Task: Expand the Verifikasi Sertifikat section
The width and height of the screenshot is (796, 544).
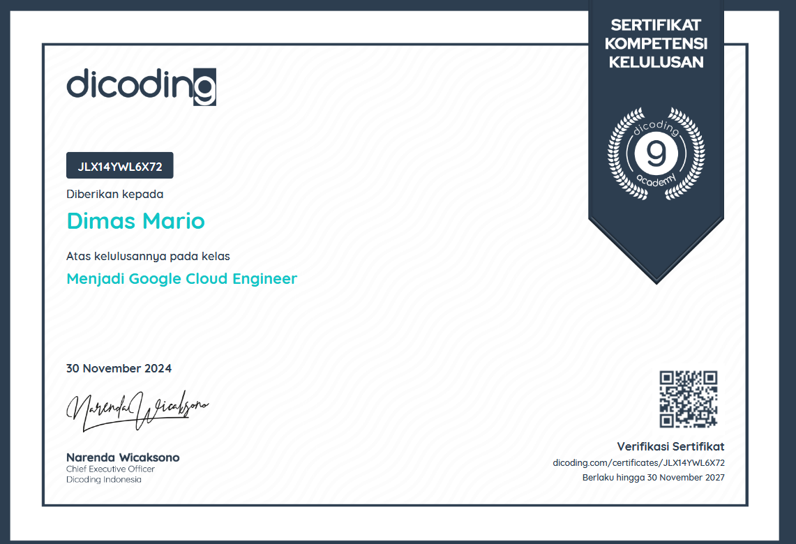Action: (x=670, y=447)
